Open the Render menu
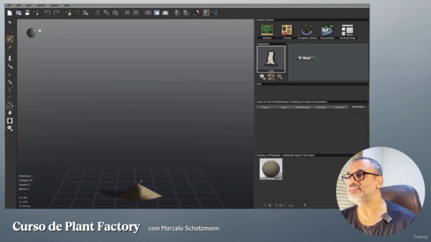 pyautogui.click(x=41, y=5)
